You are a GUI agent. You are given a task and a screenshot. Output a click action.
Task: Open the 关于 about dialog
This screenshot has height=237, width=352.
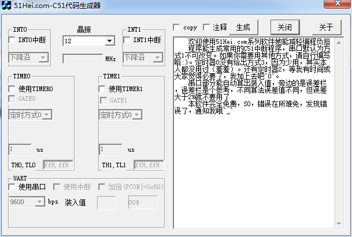pyautogui.click(x=327, y=27)
